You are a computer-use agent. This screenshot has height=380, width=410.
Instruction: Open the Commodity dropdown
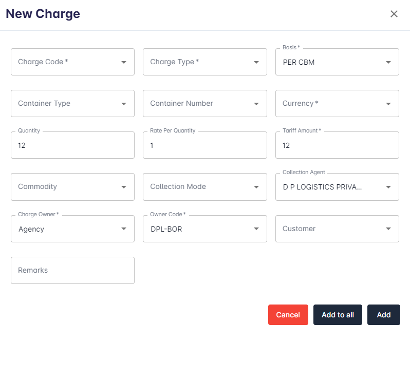coord(72,187)
